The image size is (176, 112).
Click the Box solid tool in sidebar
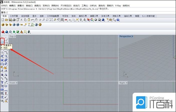(2, 60)
